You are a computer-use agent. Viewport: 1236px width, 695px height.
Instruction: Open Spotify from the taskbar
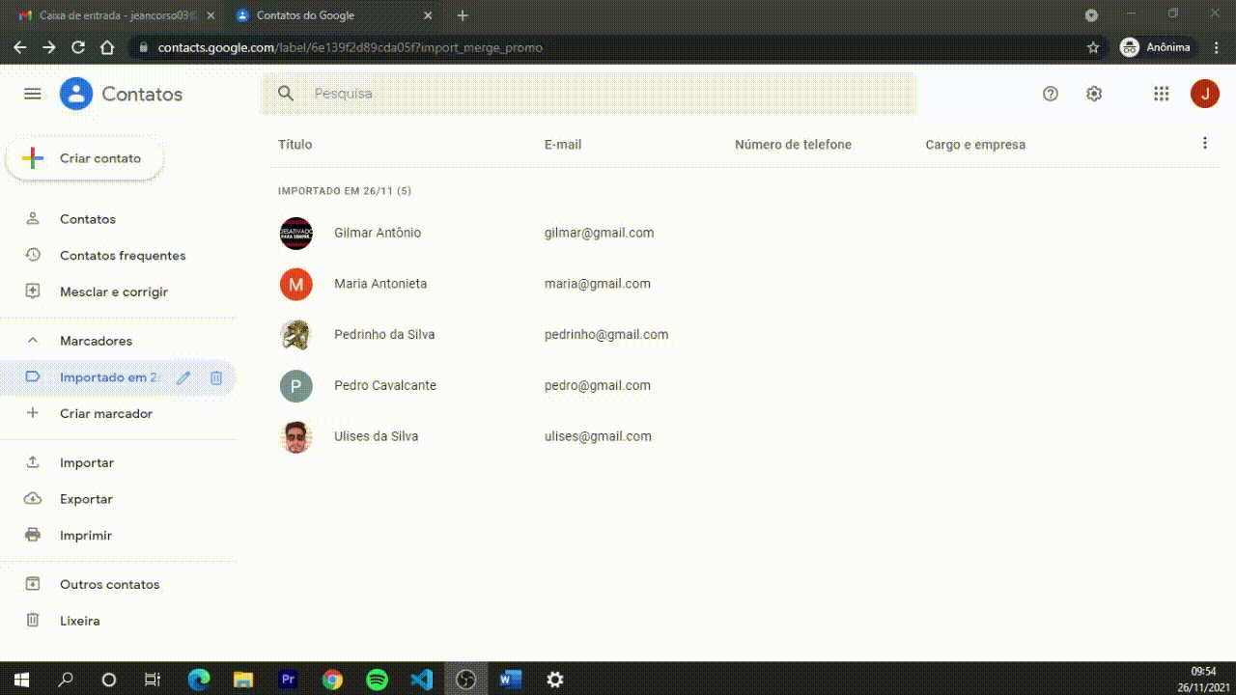pyautogui.click(x=378, y=680)
